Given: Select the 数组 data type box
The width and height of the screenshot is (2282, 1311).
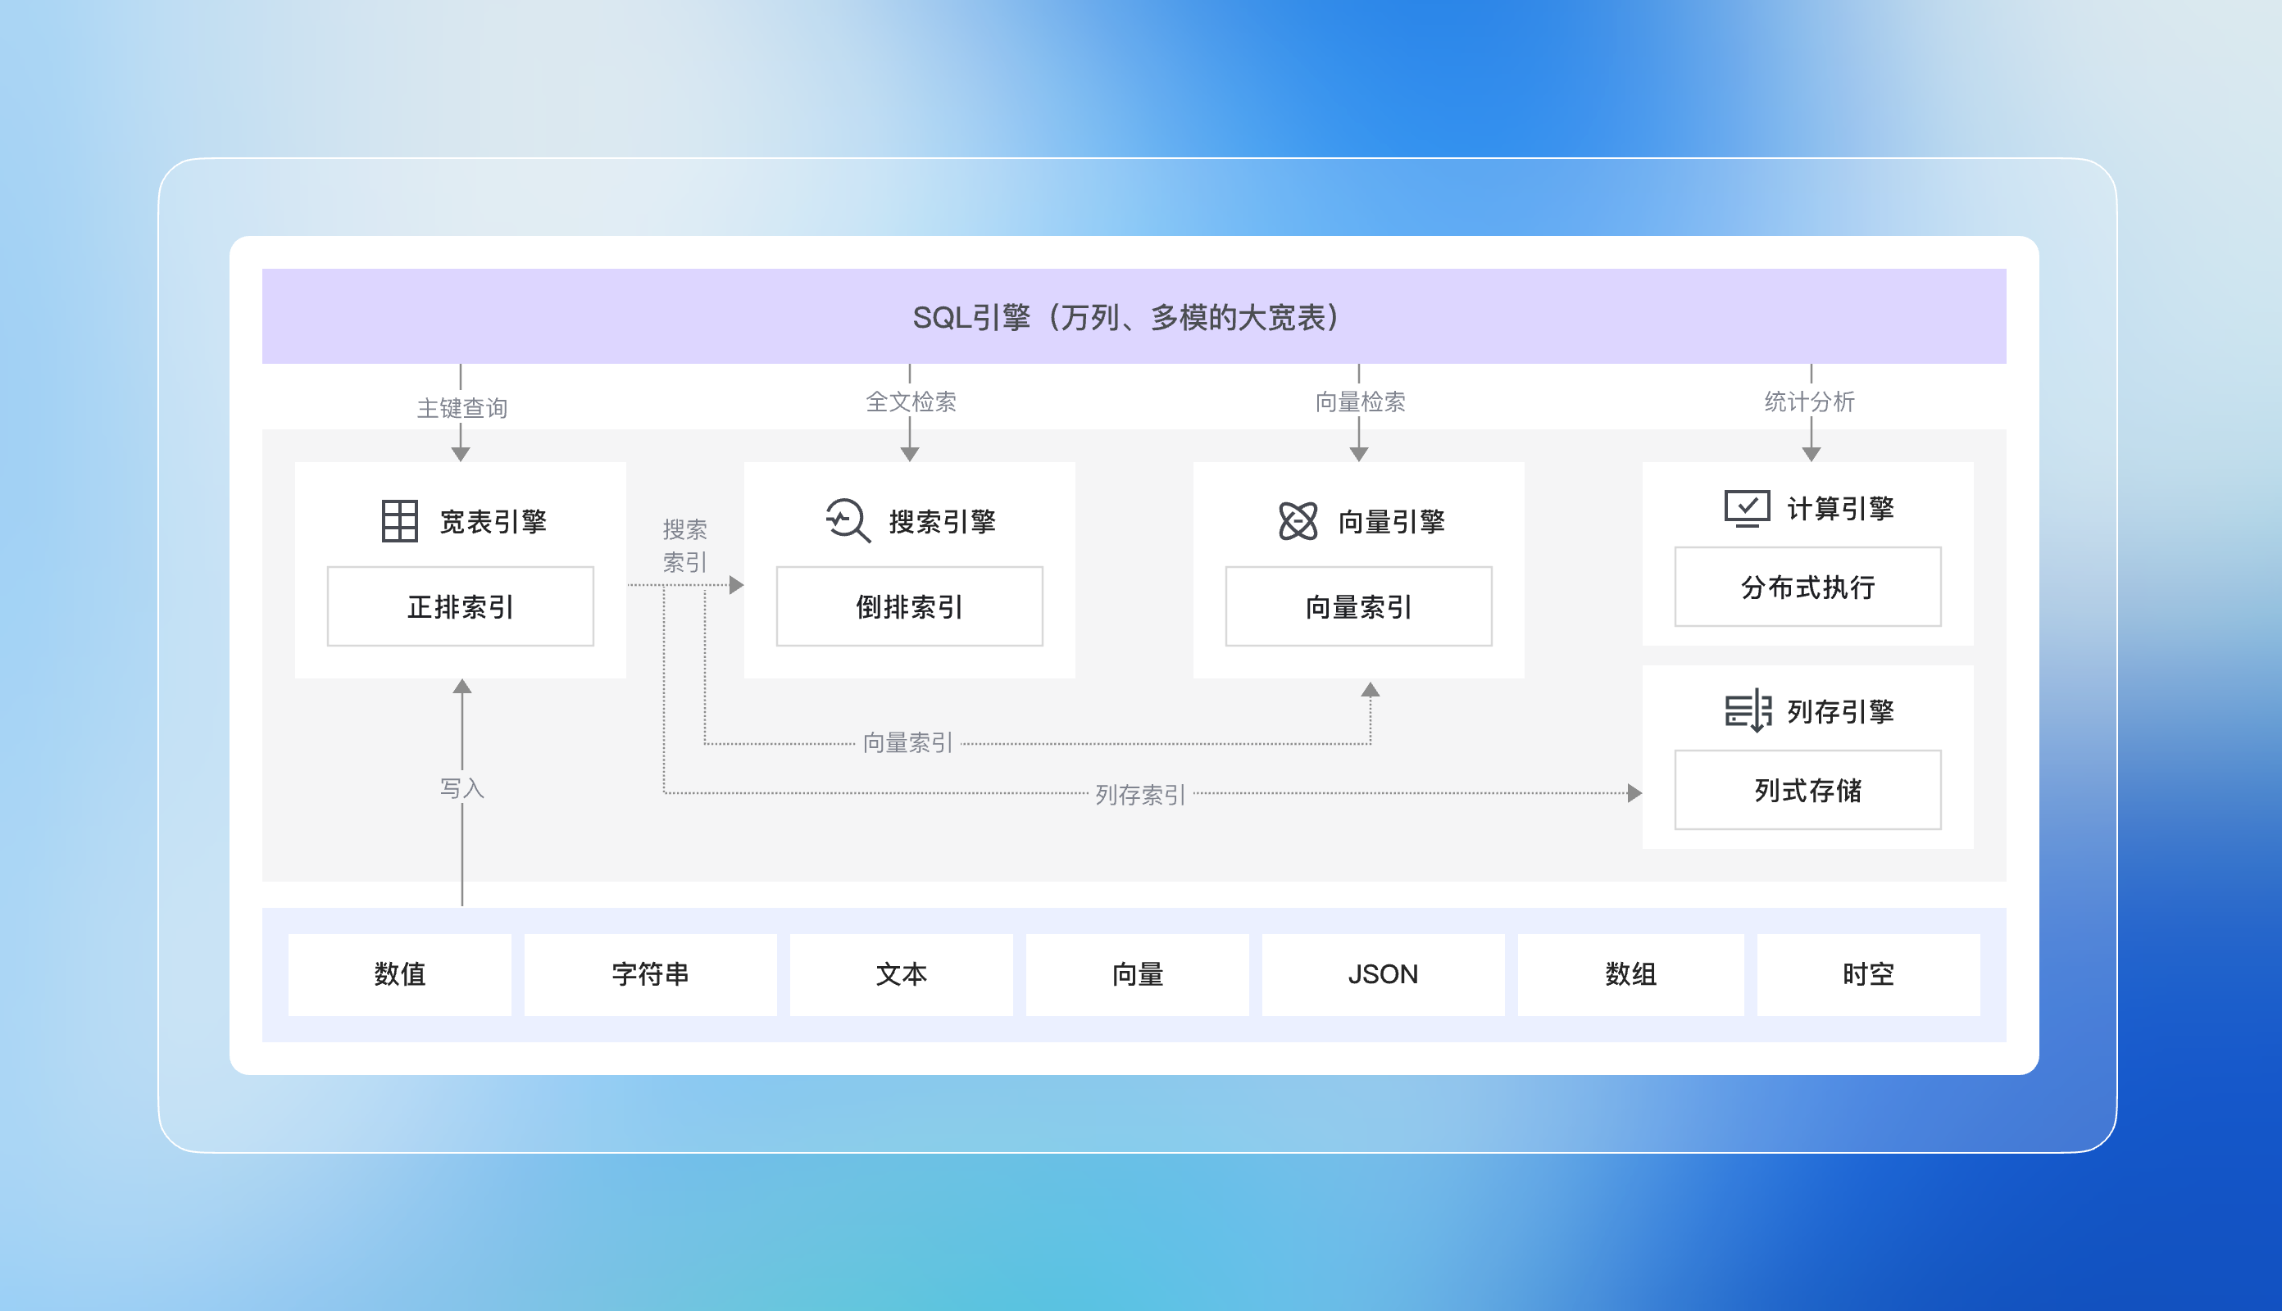Looking at the screenshot, I should tap(1631, 974).
